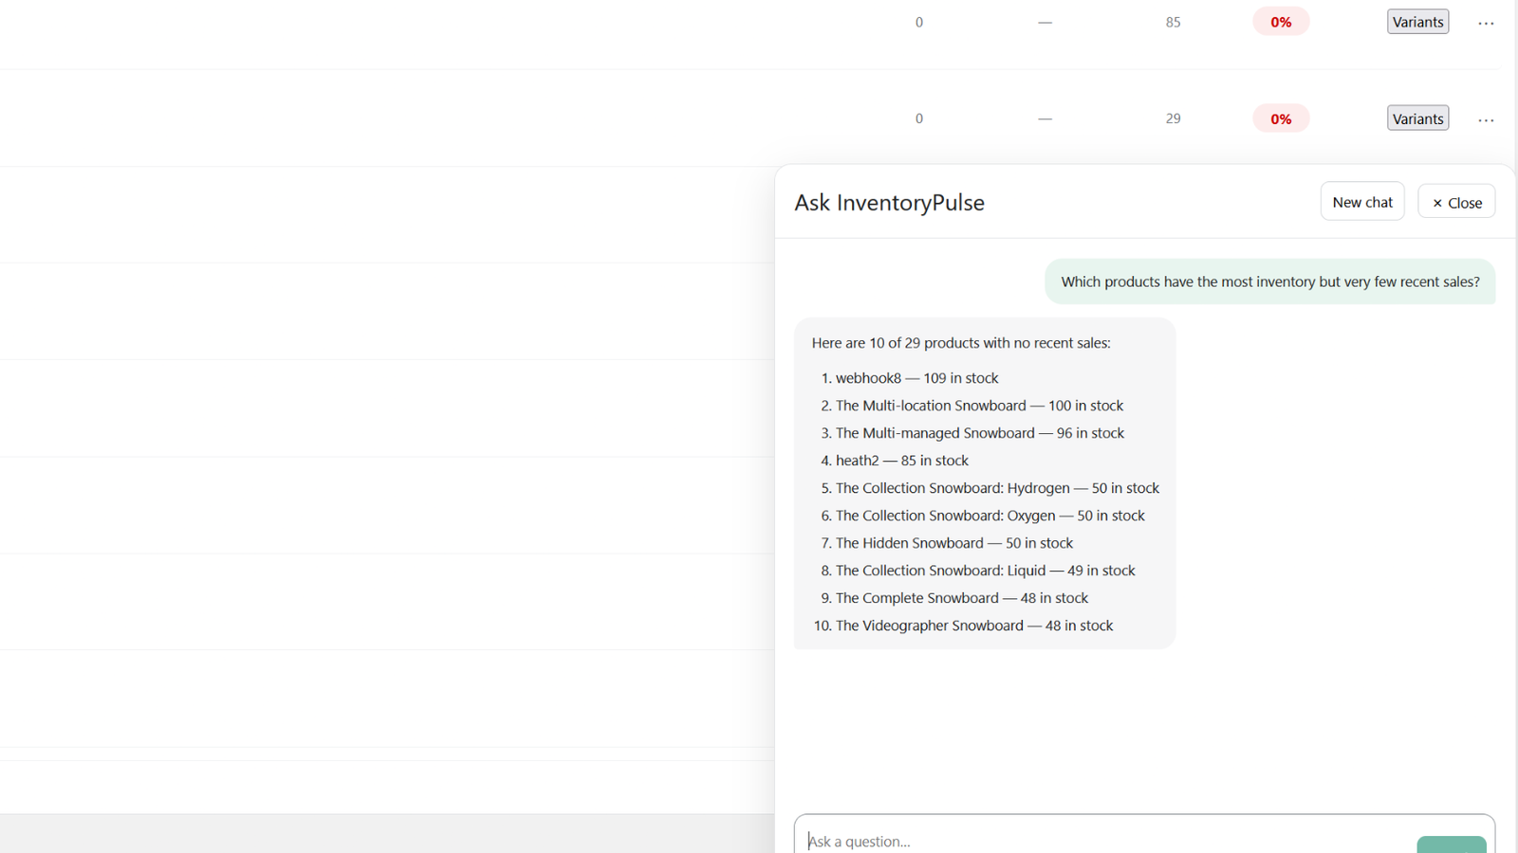Click Variants button in the 29-stock row
Screen dimensions: 1518x853
(x=1417, y=118)
